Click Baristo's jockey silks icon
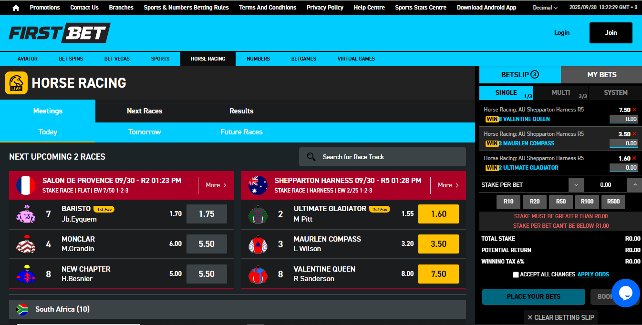642x325 pixels. pyautogui.click(x=25, y=214)
